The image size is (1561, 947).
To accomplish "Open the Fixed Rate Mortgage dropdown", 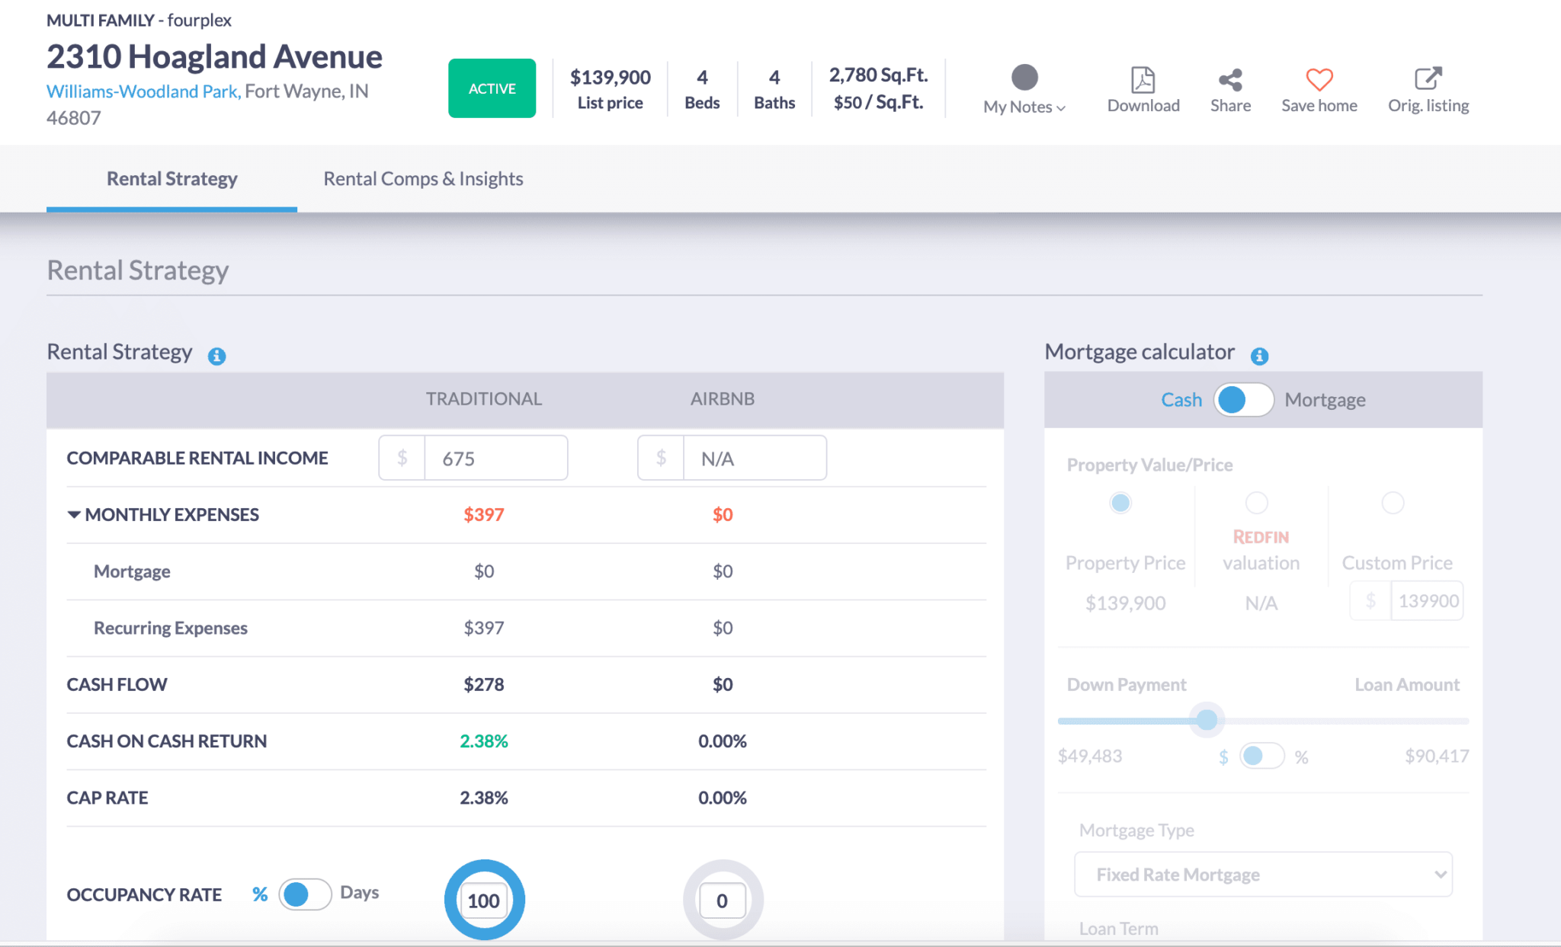I will pyautogui.click(x=1263, y=875).
